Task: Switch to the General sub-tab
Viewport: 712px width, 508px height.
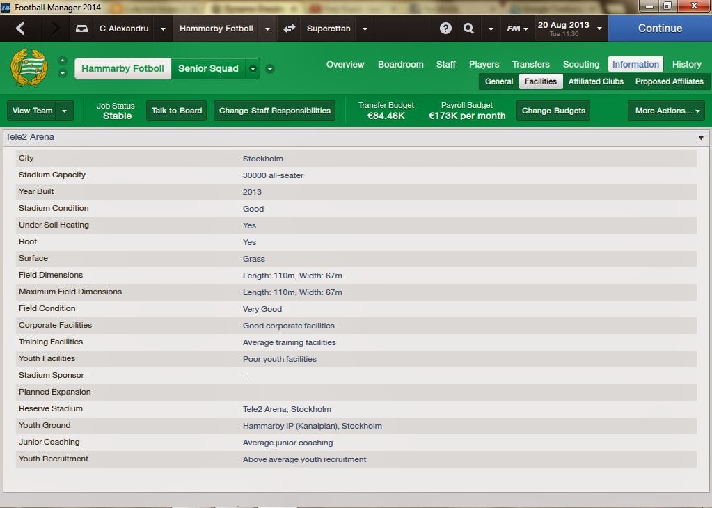Action: (499, 81)
